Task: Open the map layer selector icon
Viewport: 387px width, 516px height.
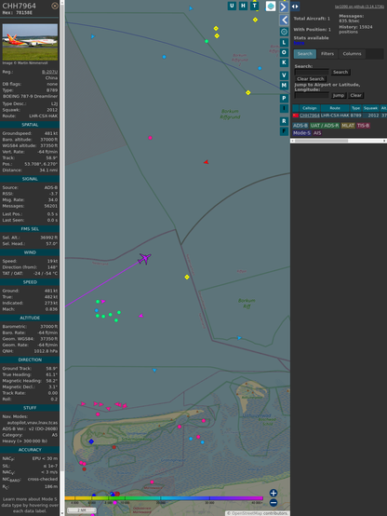Action: coord(271,6)
